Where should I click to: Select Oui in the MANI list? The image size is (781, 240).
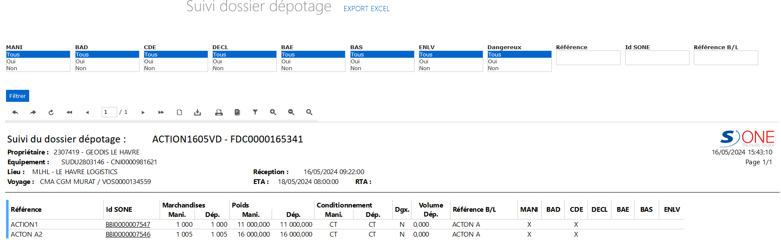[x=38, y=61]
